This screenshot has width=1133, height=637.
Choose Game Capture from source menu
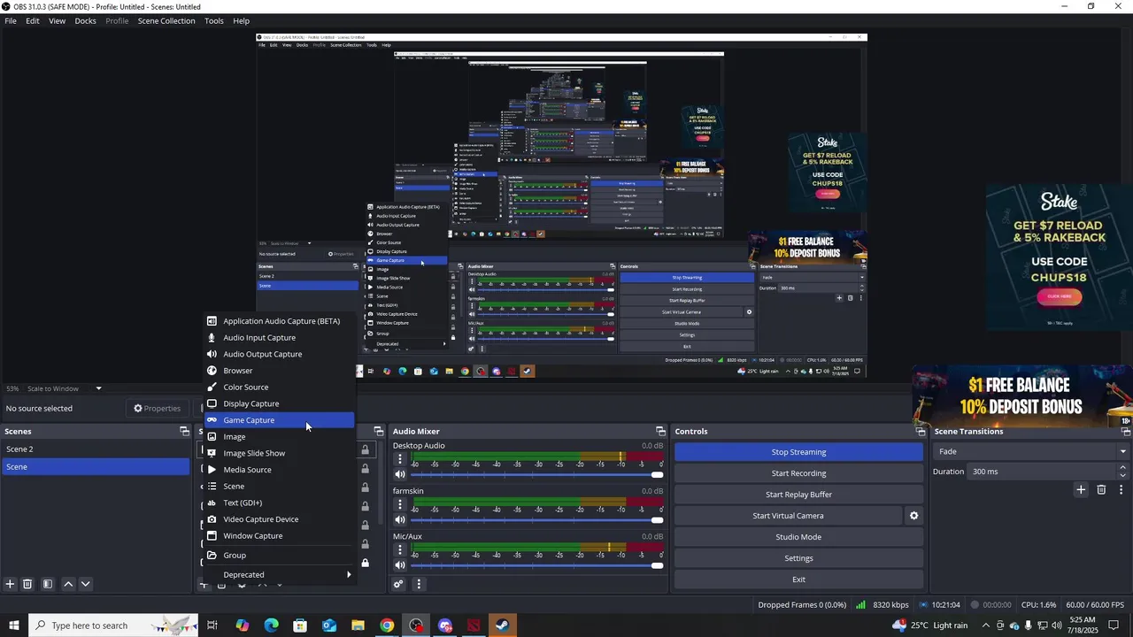279,420
